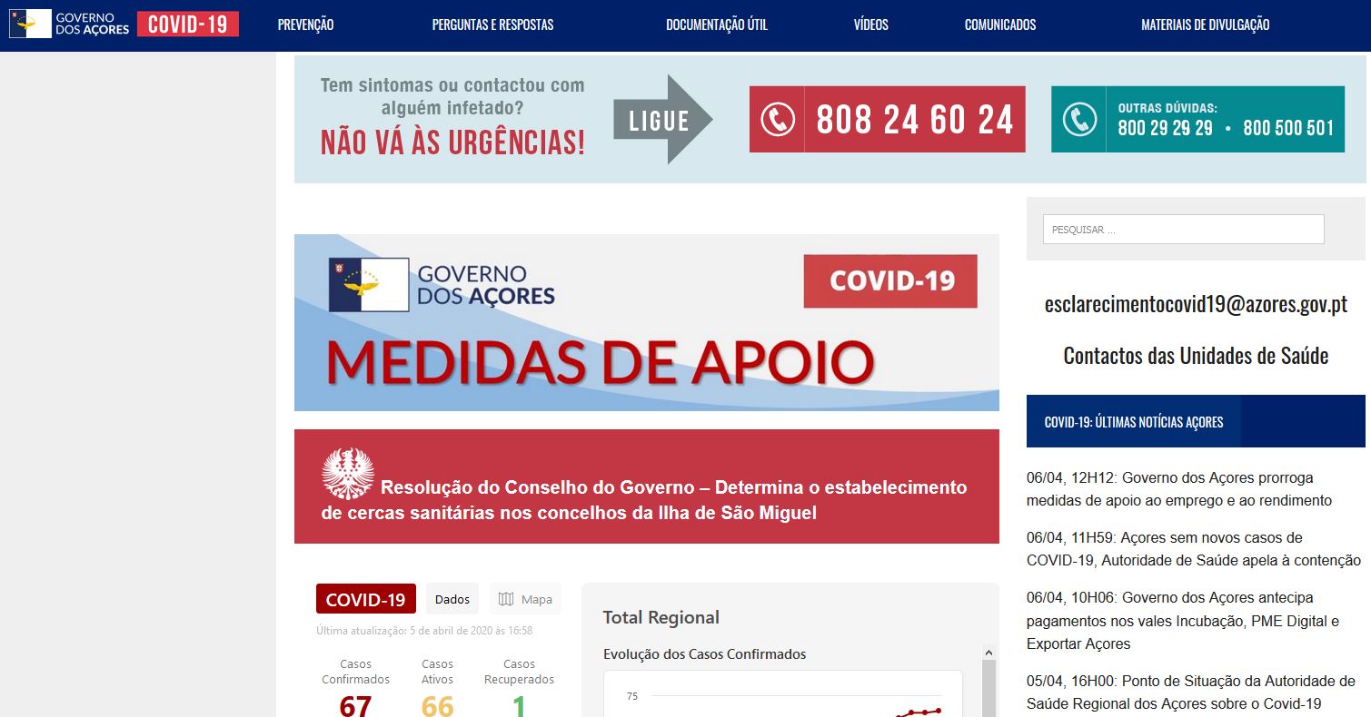Select the dark red COVID-19 dashboard tab
This screenshot has height=717, width=1371.
[365, 599]
